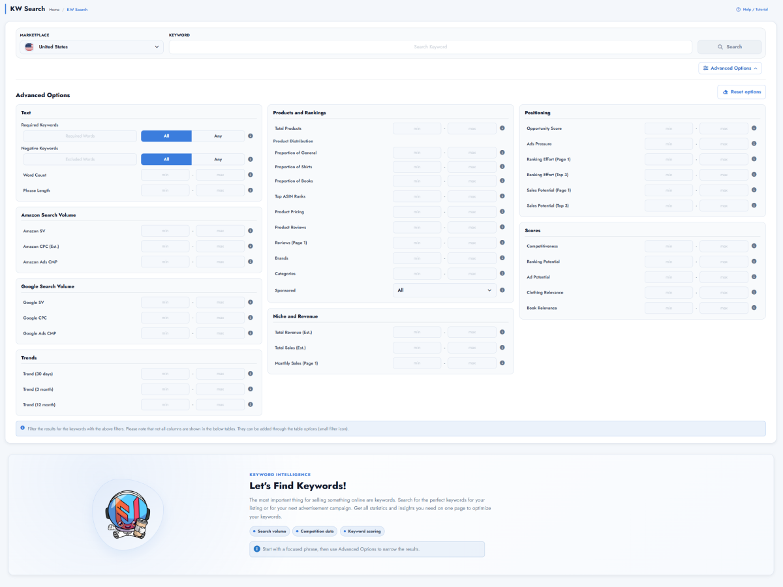The width and height of the screenshot is (783, 587).
Task: Click the info icon for Book Relevance
Action: 754,308
